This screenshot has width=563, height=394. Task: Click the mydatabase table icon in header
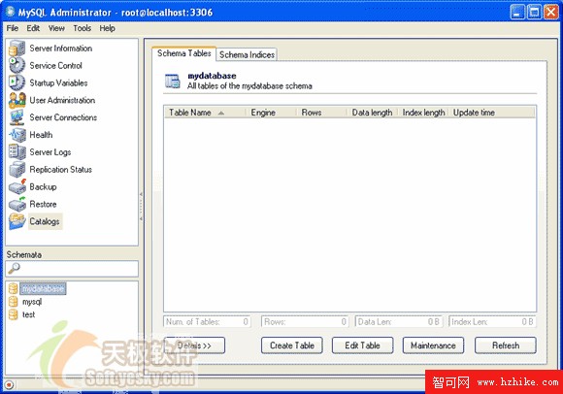(173, 81)
